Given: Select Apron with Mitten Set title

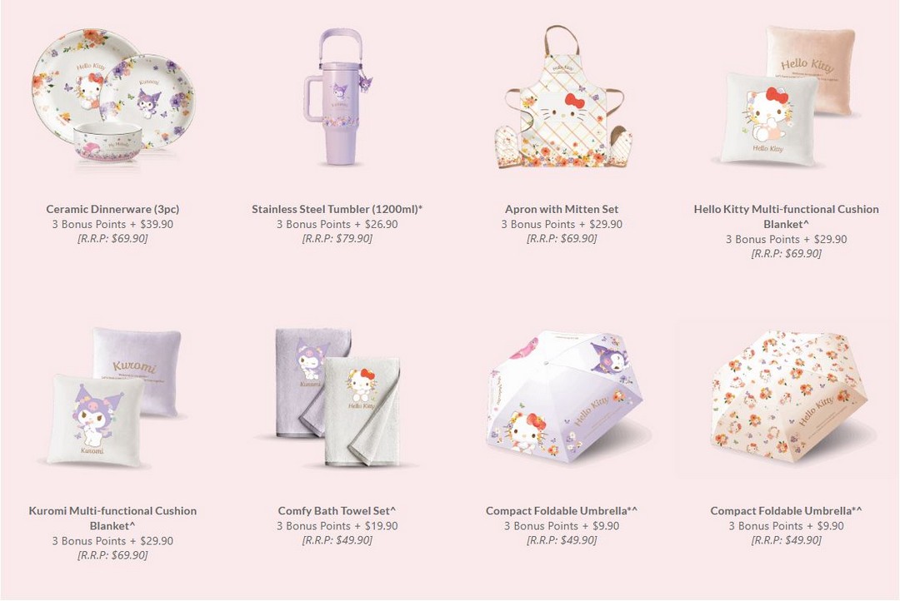Looking at the screenshot, I should (562, 209).
